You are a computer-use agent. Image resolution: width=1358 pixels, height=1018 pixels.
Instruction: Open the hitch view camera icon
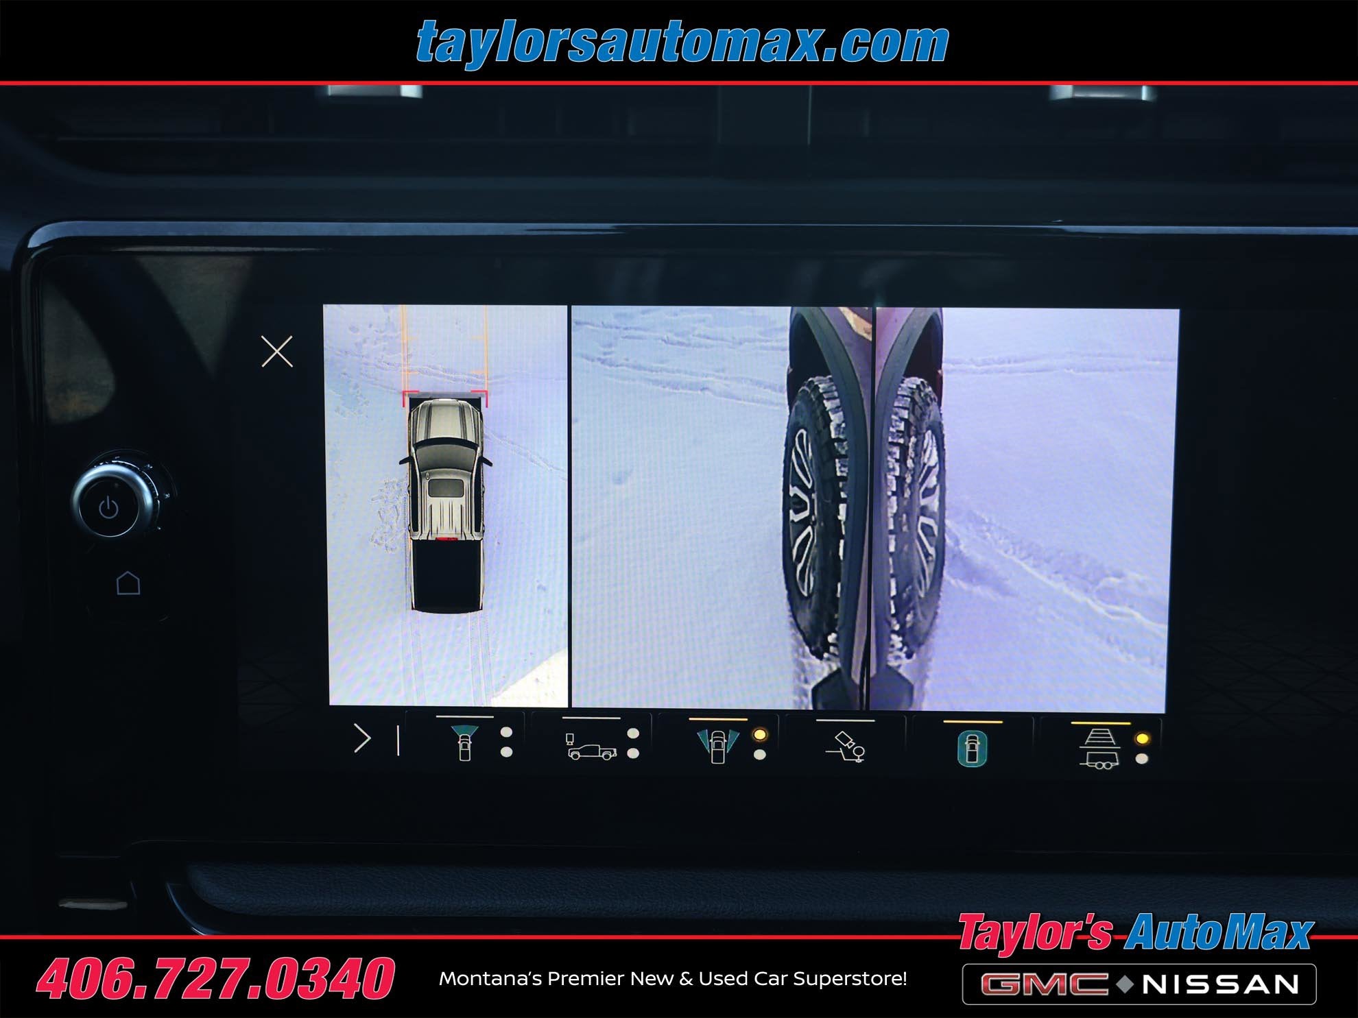point(845,747)
